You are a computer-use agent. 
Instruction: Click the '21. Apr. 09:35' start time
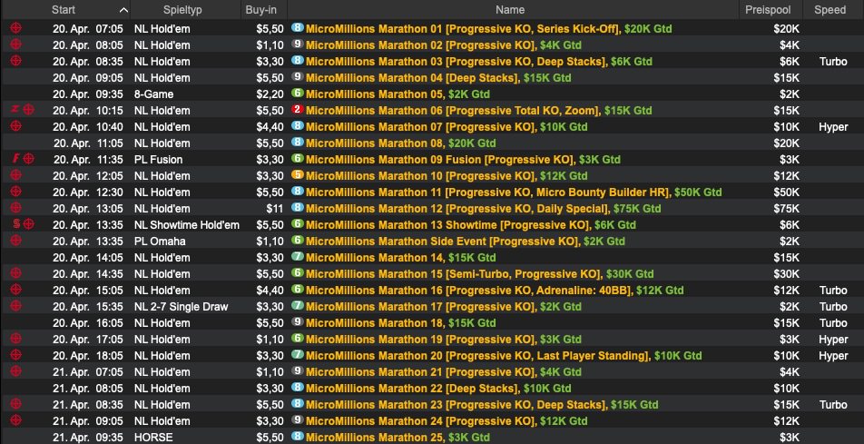[x=88, y=438]
